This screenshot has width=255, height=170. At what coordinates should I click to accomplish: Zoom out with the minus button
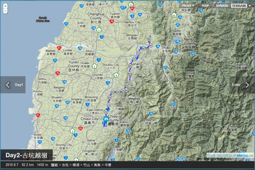pos(5,11)
